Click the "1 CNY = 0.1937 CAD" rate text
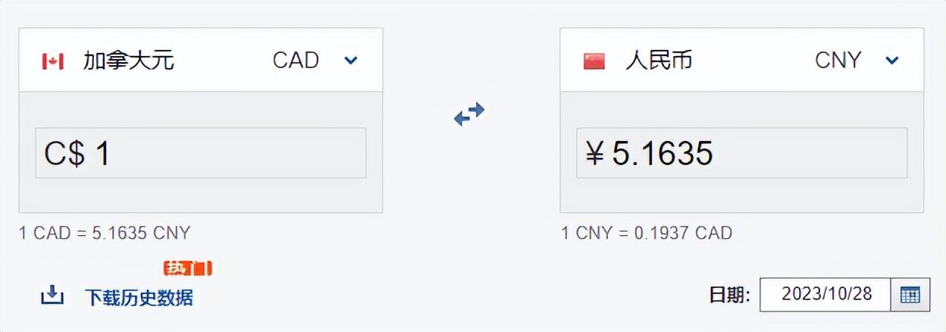This screenshot has width=946, height=332. coord(647,233)
